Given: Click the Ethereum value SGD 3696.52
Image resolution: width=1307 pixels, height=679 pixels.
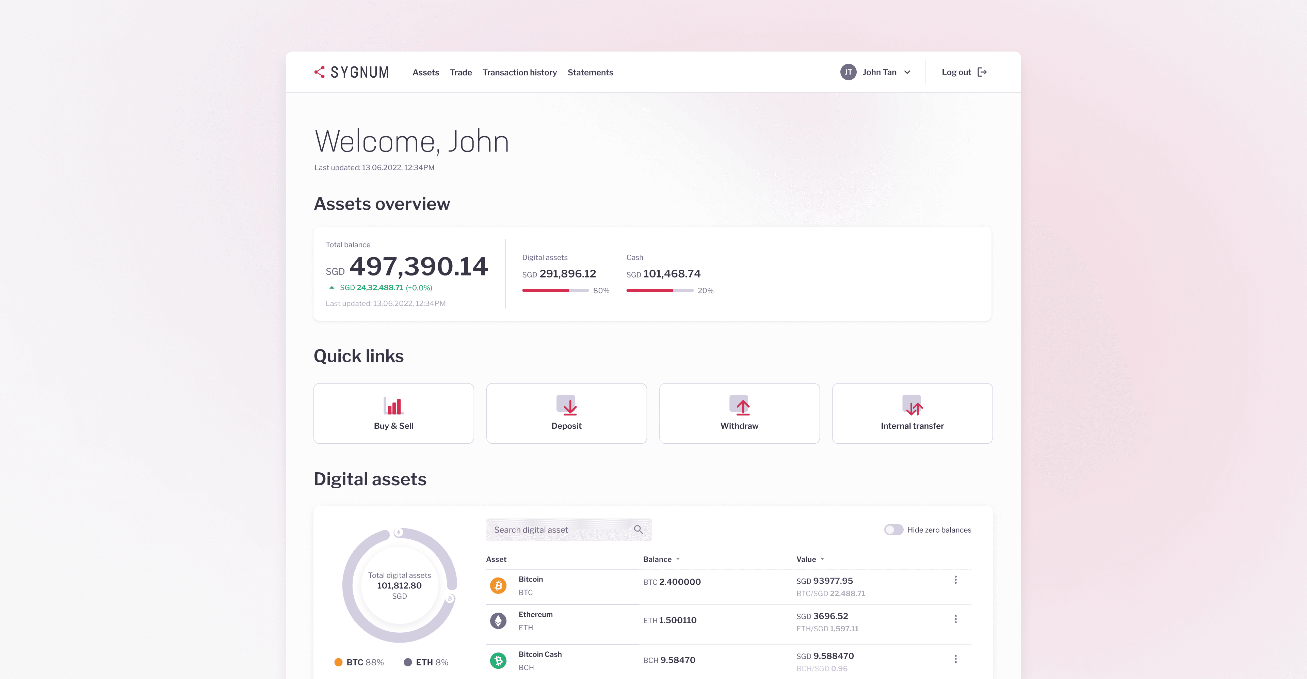Looking at the screenshot, I should pos(822,616).
